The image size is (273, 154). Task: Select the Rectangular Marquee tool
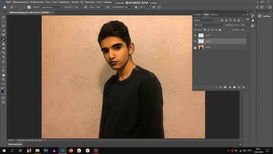point(3,22)
